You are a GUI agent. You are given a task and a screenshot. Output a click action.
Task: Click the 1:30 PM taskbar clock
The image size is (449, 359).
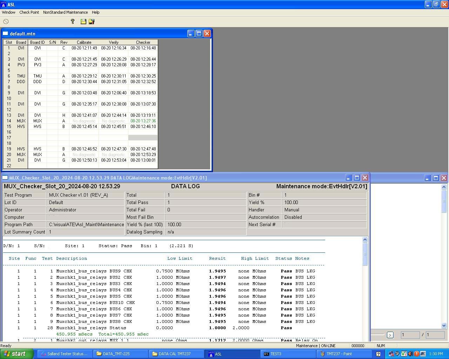click(436, 354)
